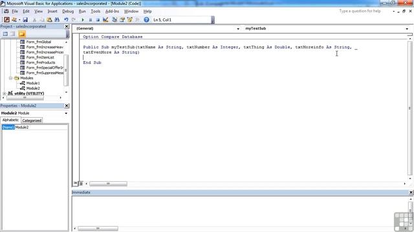Select Form_frmProducts in project tree
Image resolution: width=414 pixels, height=232 pixels.
41,63
